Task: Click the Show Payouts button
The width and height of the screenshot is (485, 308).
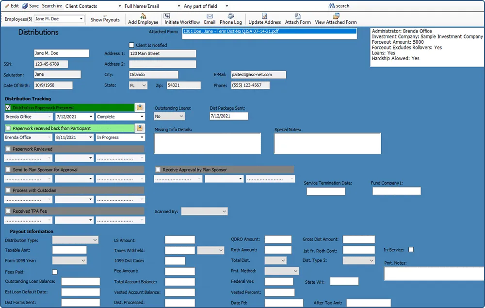Action: [104, 19]
